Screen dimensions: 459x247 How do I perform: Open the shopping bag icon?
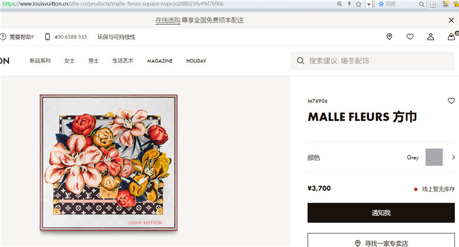pos(451,37)
